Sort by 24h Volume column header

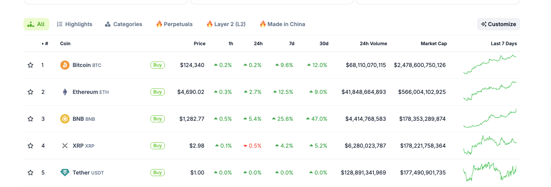pyautogui.click(x=373, y=44)
